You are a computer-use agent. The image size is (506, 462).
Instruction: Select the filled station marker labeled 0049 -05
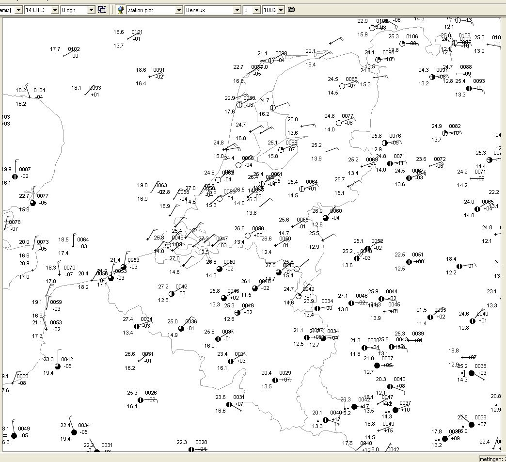tap(14, 436)
